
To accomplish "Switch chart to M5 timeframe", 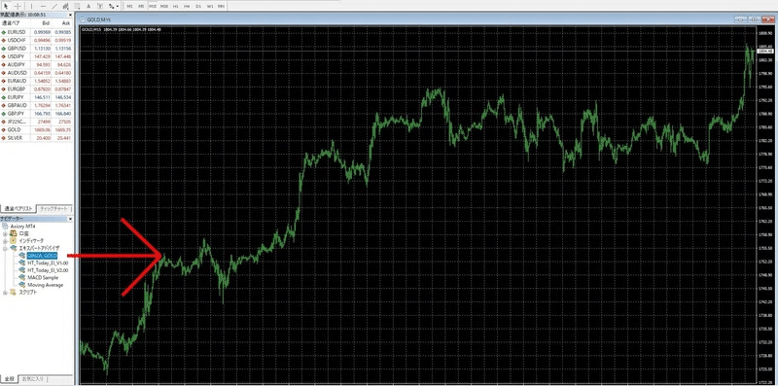I will (x=141, y=6).
